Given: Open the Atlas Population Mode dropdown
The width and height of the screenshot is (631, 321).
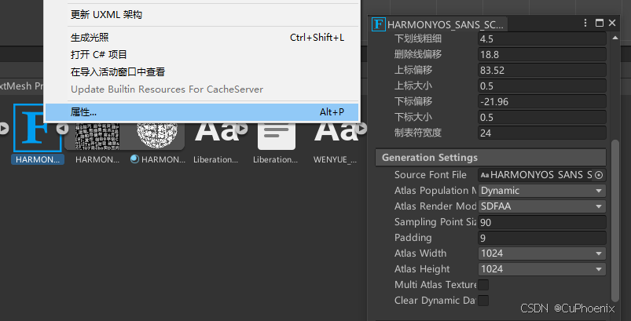Looking at the screenshot, I should (542, 191).
